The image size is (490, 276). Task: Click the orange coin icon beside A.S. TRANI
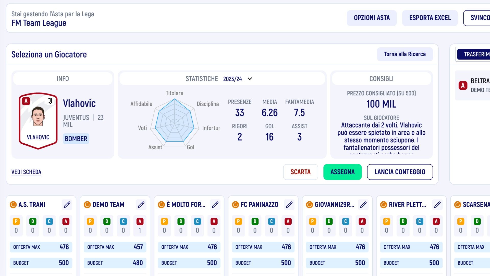tap(13, 205)
